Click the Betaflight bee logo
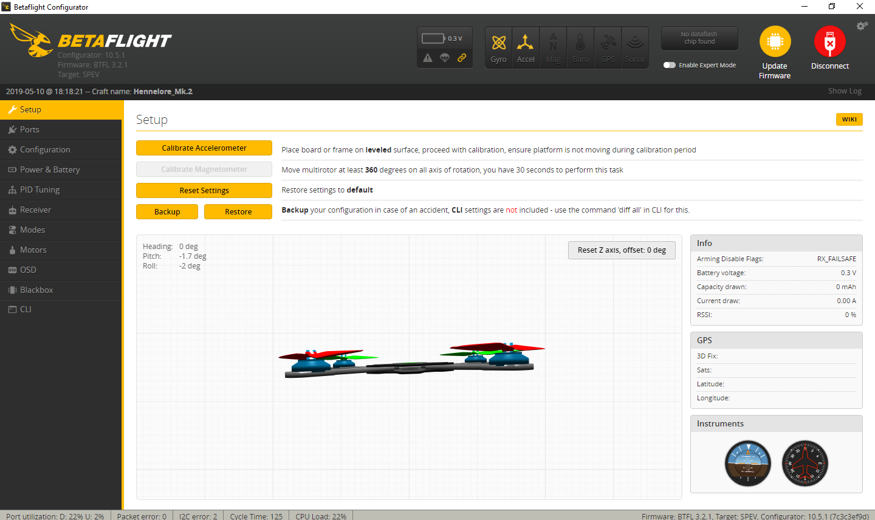The width and height of the screenshot is (875, 520). point(32,40)
